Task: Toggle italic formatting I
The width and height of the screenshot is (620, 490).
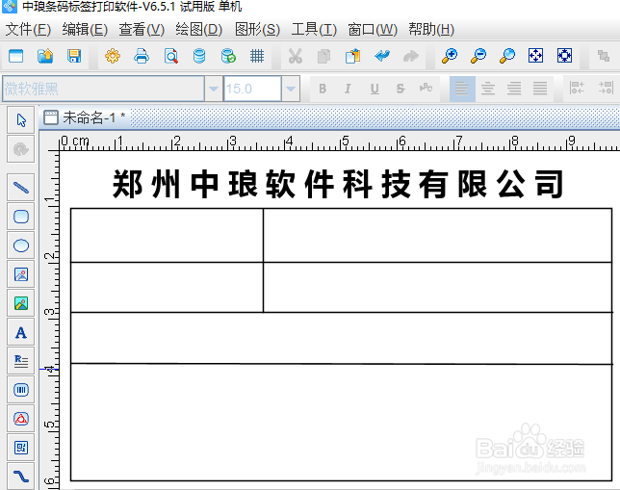Action: [x=348, y=89]
